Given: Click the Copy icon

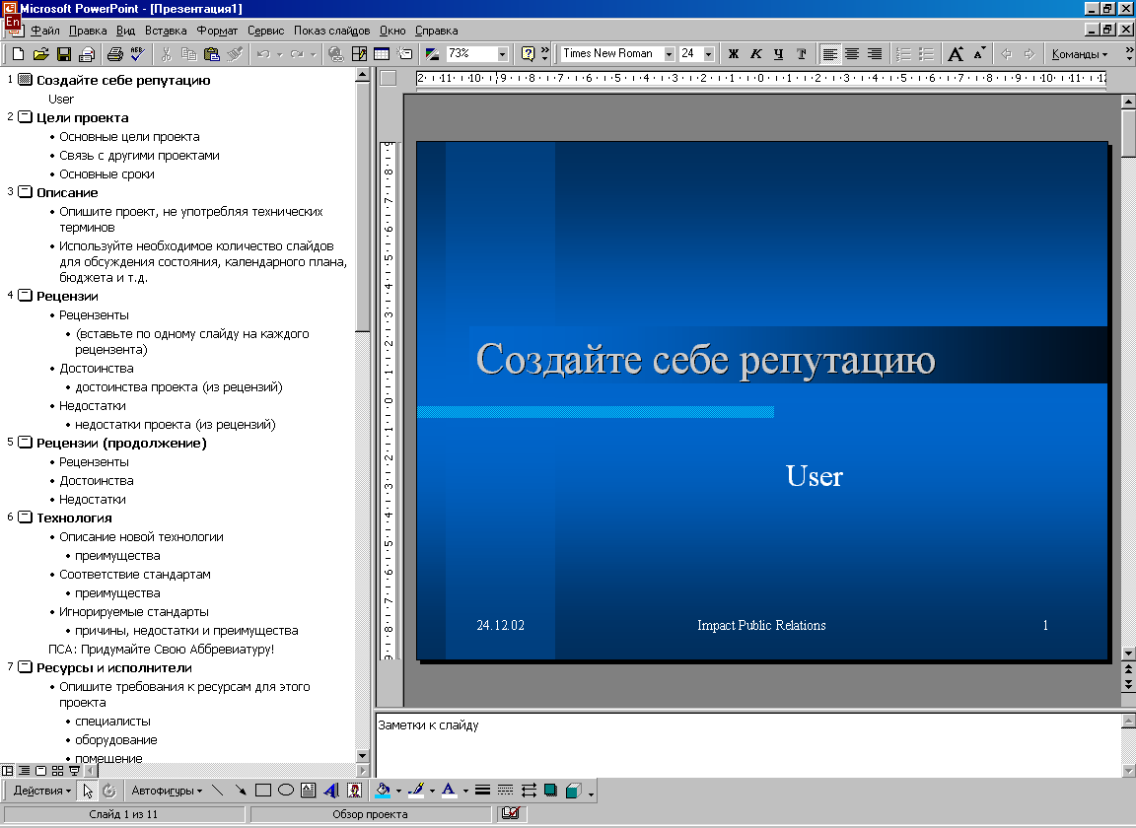Looking at the screenshot, I should tap(188, 53).
